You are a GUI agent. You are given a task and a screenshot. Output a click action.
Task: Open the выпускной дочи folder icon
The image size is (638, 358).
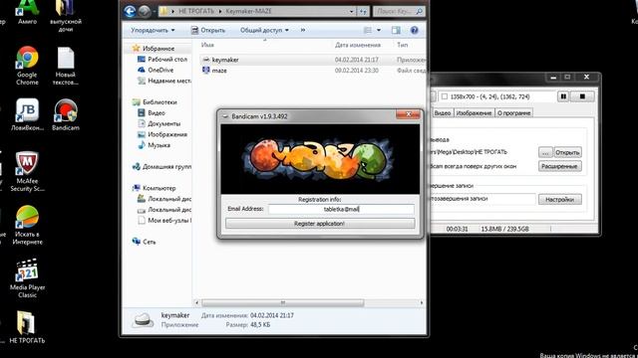click(66, 16)
